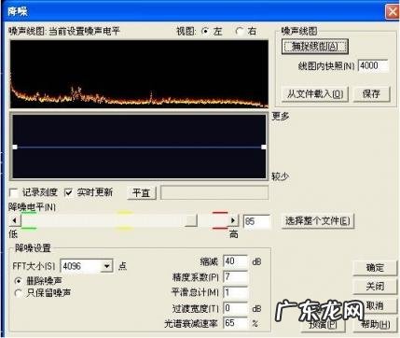Click the empty readout box beside 平直
Image resolution: width=400 pixels, height=338 pixels.
pyautogui.click(x=214, y=192)
